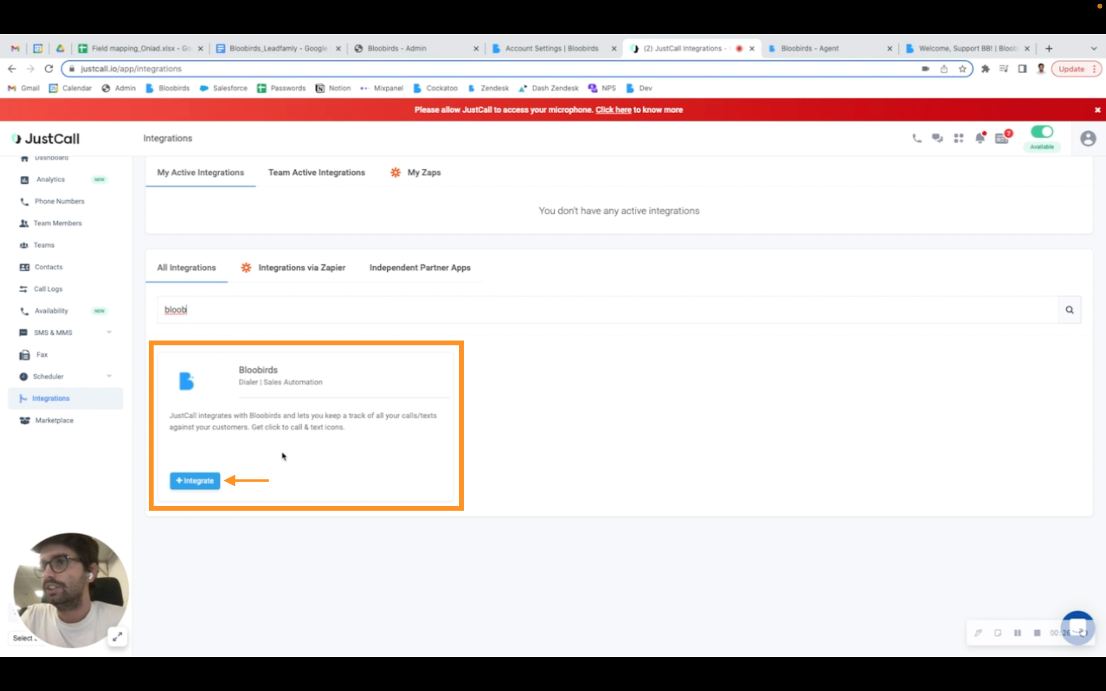The width and height of the screenshot is (1106, 691).
Task: Reload the page with refresh icon
Action: [x=49, y=69]
